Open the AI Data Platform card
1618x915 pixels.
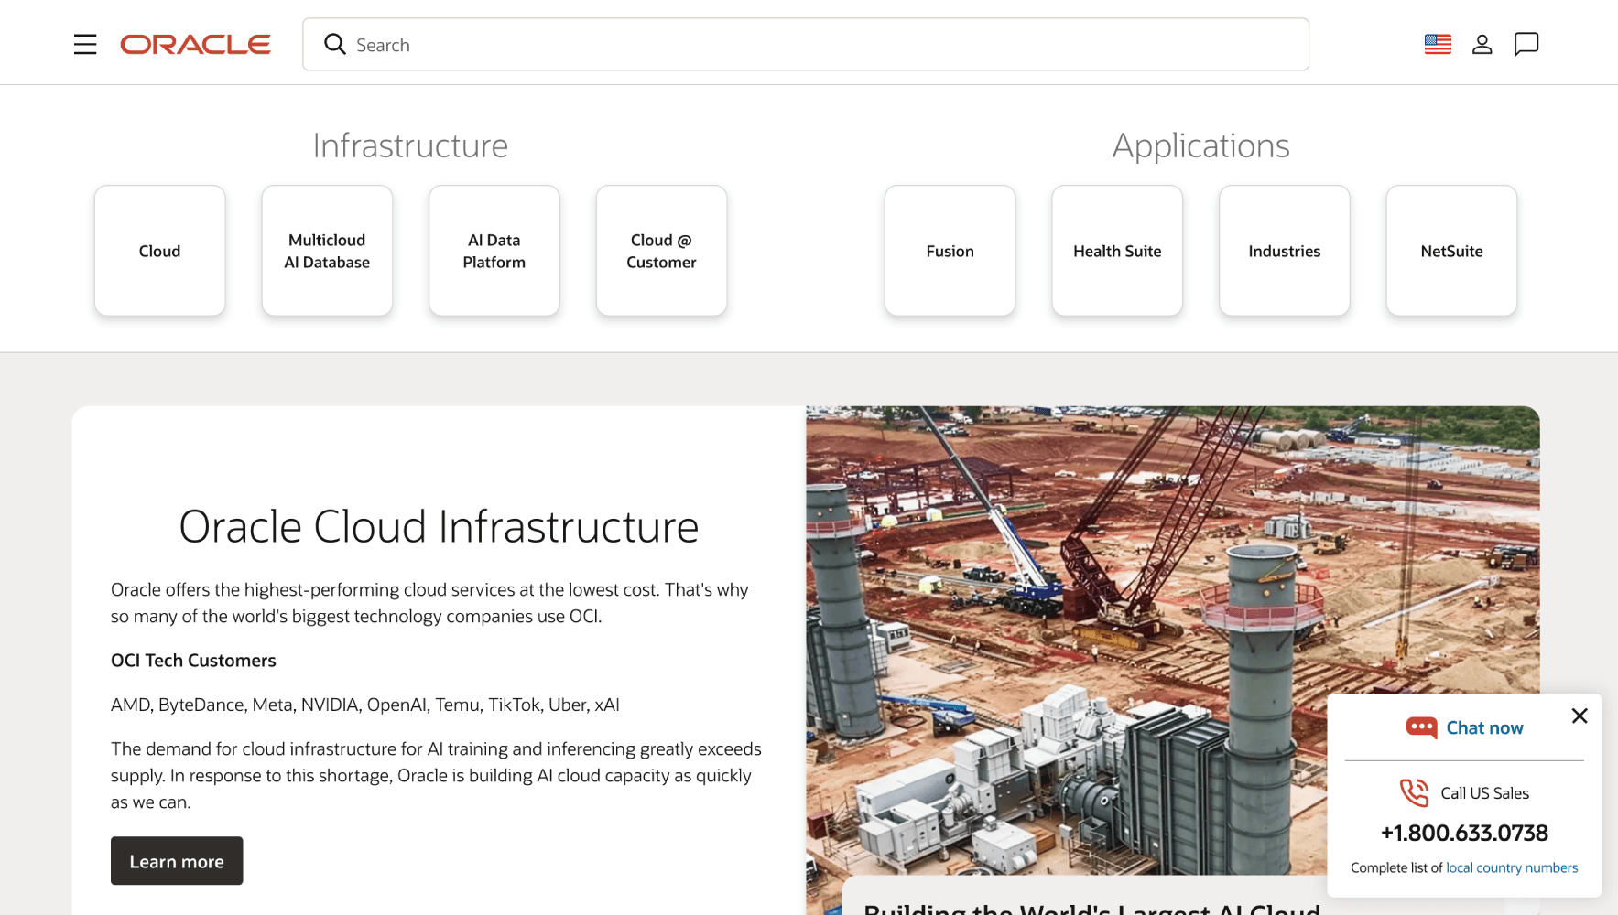pyautogui.click(x=494, y=251)
